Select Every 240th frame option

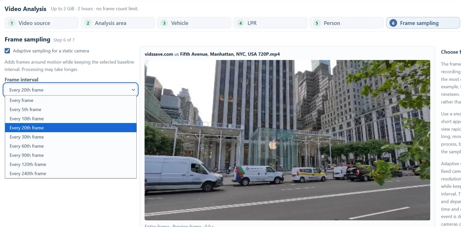click(x=71, y=173)
